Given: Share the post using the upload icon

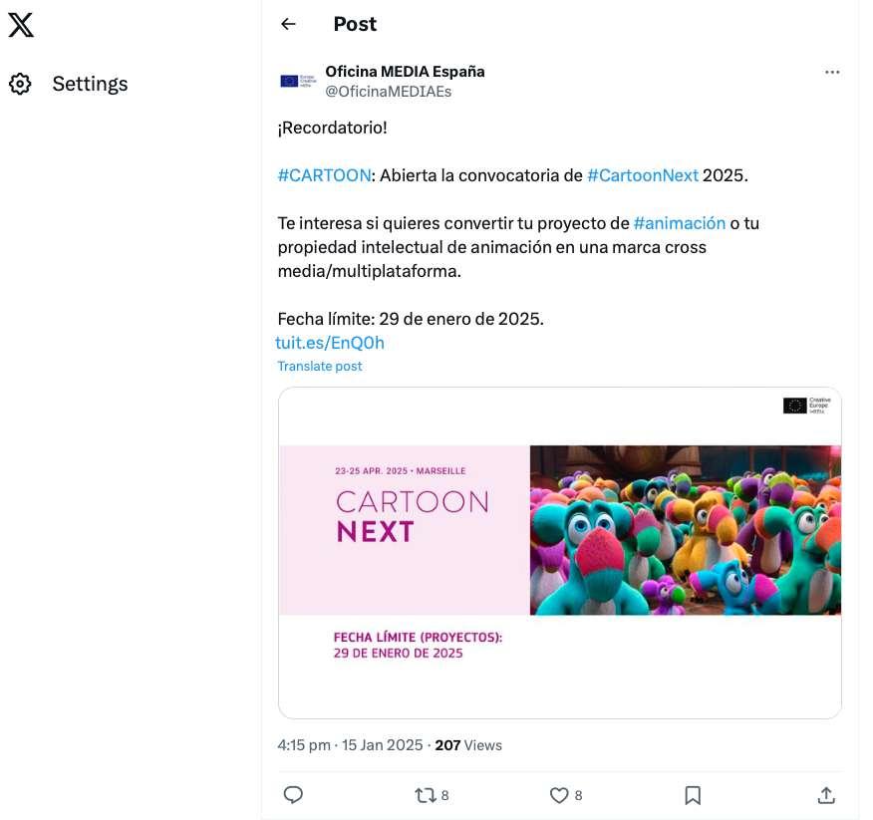Looking at the screenshot, I should [x=825, y=795].
